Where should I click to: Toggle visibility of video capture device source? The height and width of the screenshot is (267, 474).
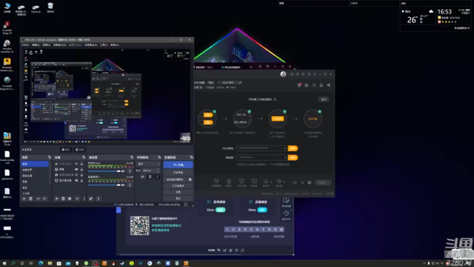click(x=76, y=175)
